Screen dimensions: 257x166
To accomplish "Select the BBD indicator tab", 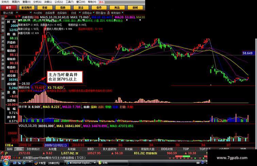I will pos(90,149).
